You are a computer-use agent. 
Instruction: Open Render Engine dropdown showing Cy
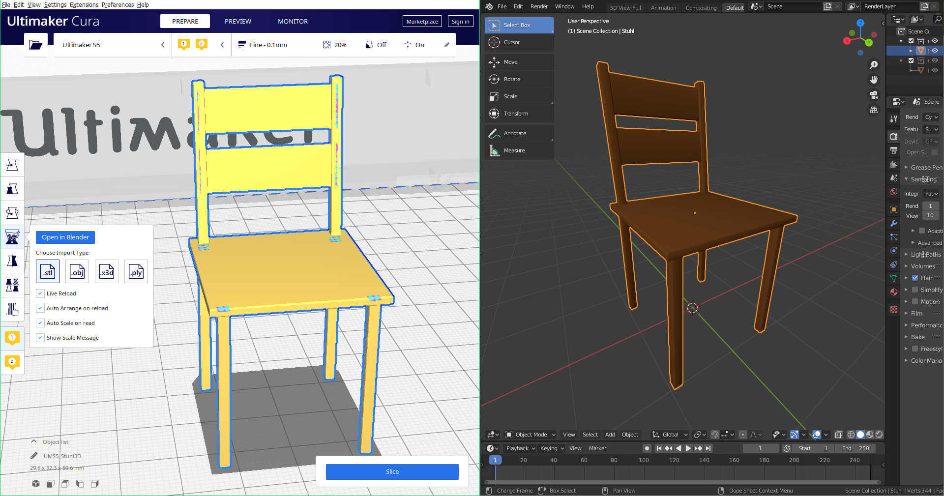click(x=931, y=117)
